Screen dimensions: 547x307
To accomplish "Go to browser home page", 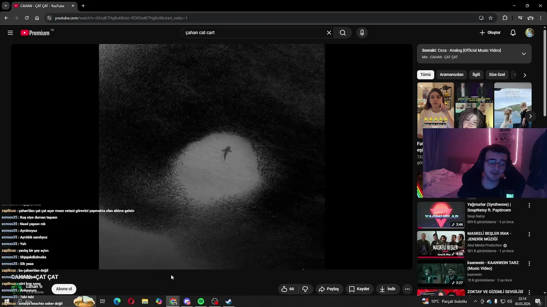I will 37,18.
